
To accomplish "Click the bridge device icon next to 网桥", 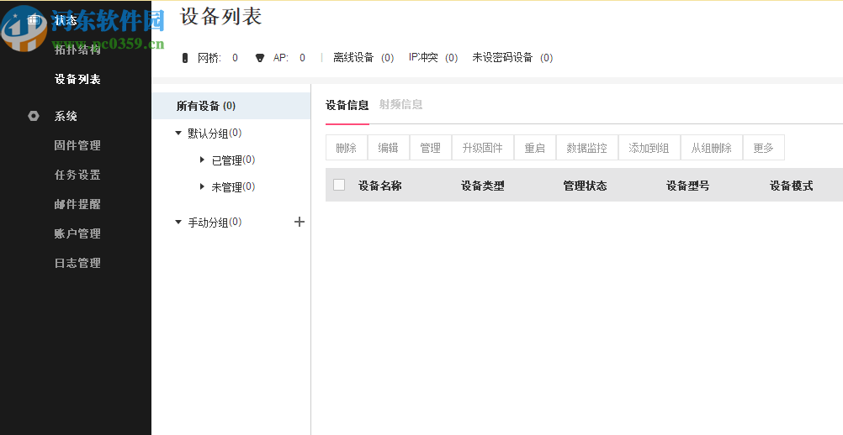I will (185, 58).
